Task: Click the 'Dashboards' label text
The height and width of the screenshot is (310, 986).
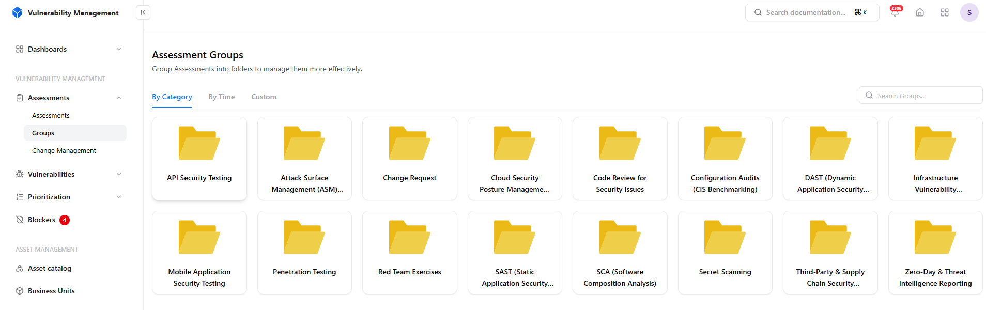Action: (x=47, y=49)
